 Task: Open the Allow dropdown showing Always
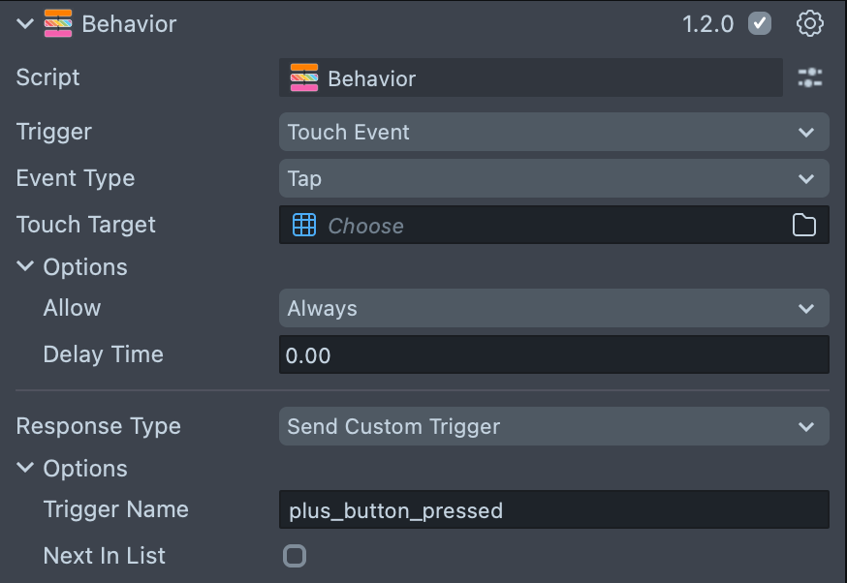[553, 309]
